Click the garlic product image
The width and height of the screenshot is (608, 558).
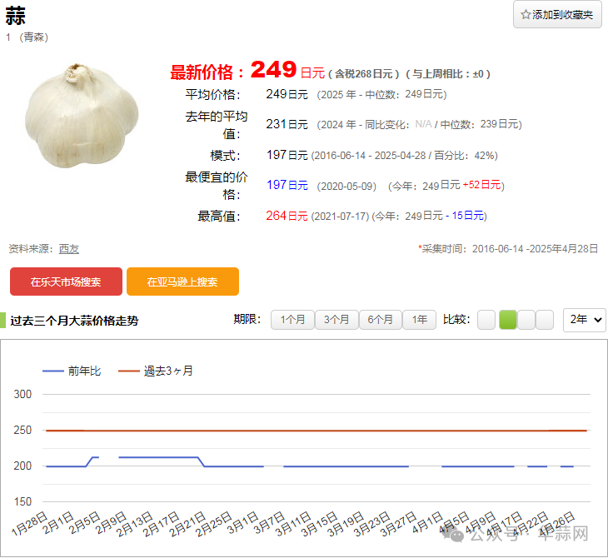[81, 117]
